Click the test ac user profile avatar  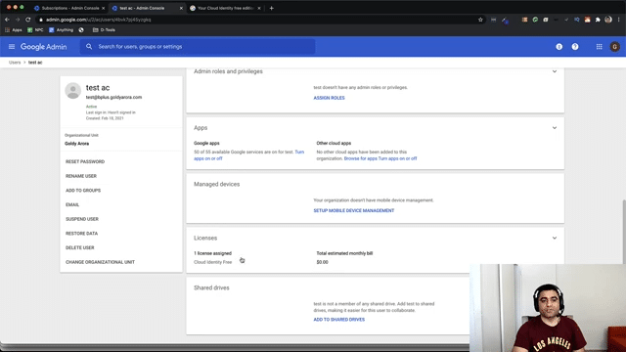click(x=73, y=91)
